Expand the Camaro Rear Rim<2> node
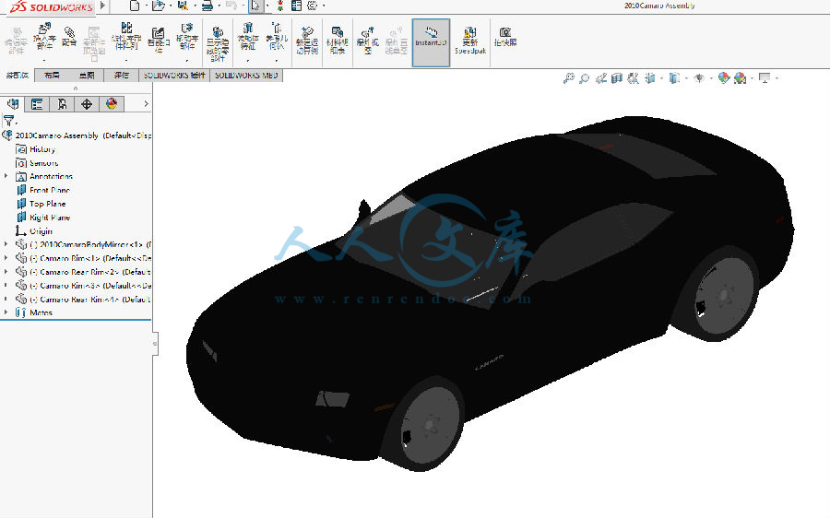Image resolution: width=830 pixels, height=518 pixels. click(6, 272)
